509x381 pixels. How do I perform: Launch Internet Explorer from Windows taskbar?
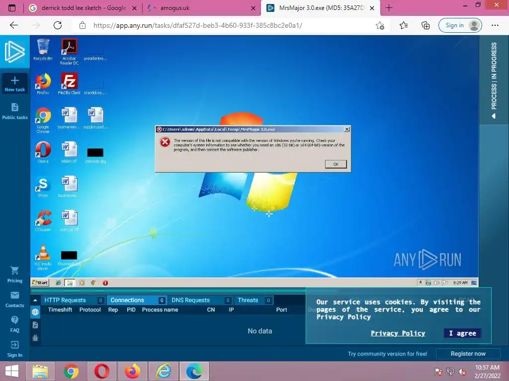click(x=164, y=371)
